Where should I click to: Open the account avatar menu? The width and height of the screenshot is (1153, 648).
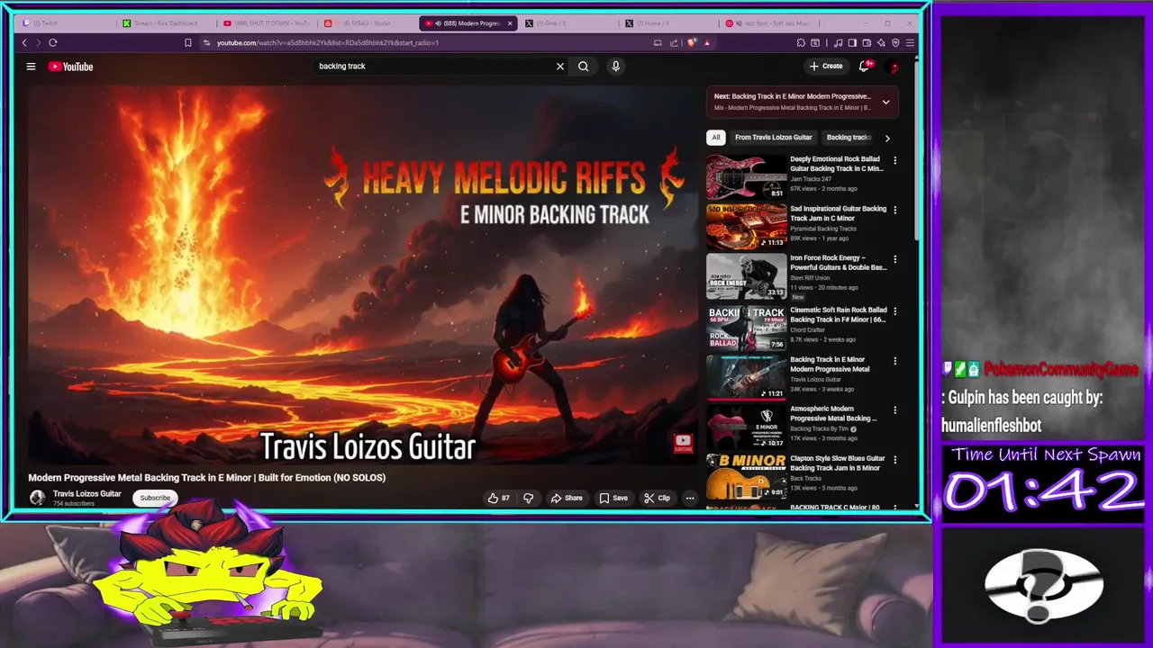point(894,66)
